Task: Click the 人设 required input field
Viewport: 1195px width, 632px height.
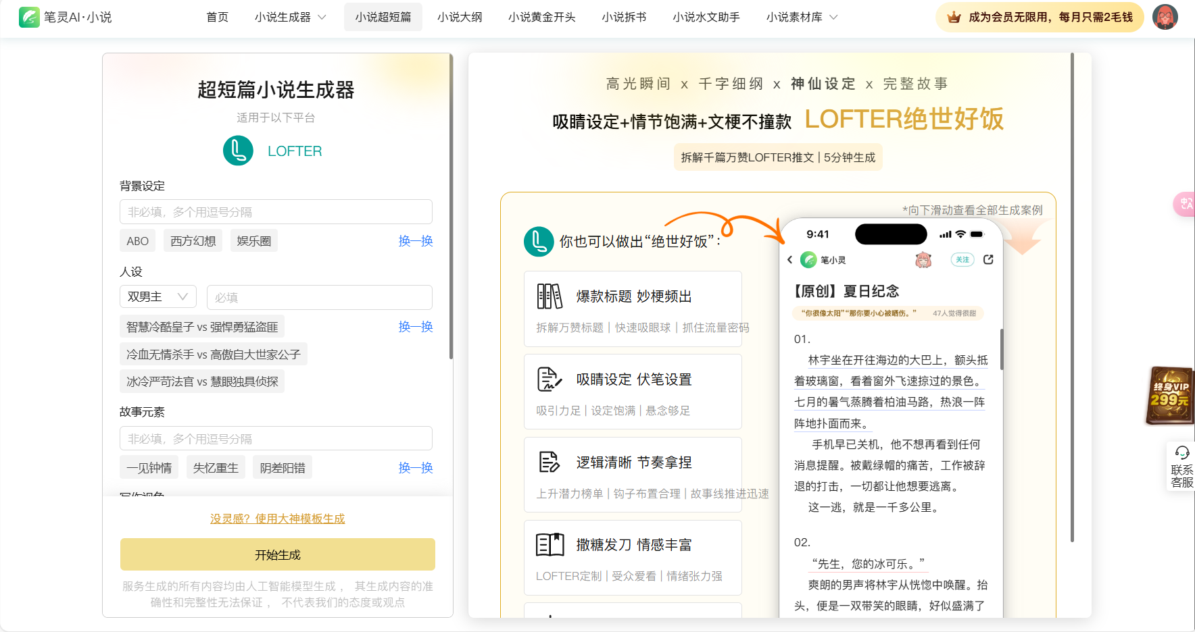Action: click(x=320, y=297)
